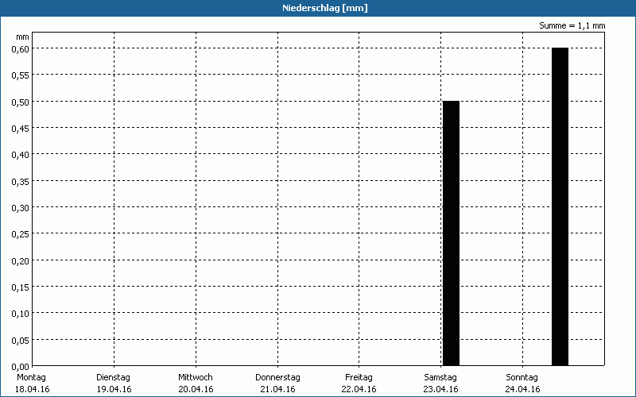Click the Niederschlag [mm] chart title
This screenshot has width=636, height=397.
tap(325, 8)
